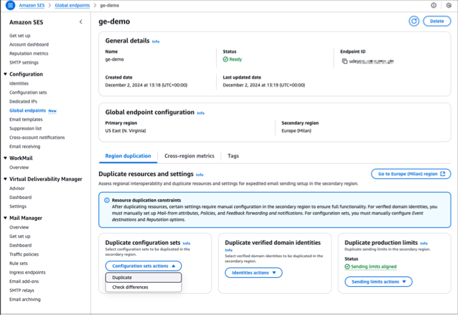Open Email archiving in sidebar
Viewport: 458px width, 315px height.
[25, 300]
